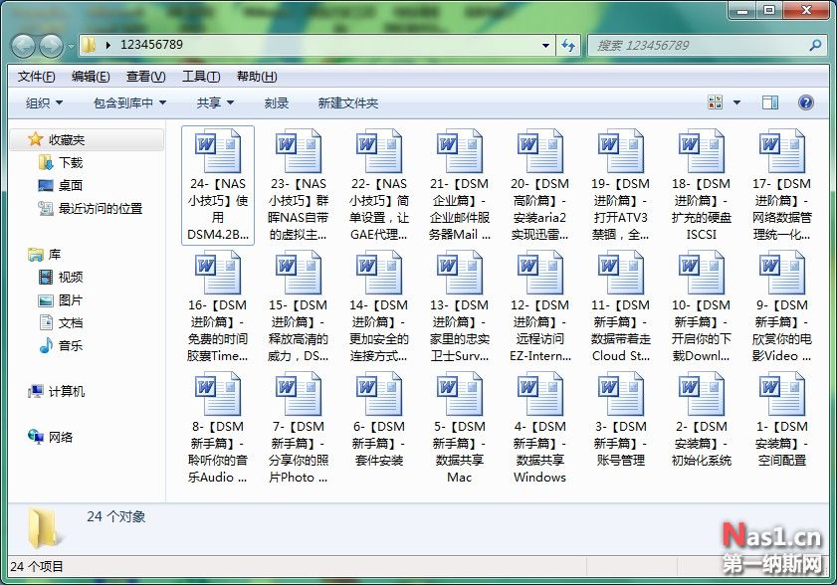
Task: Select the Word file starting with 21-
Action: (460, 185)
